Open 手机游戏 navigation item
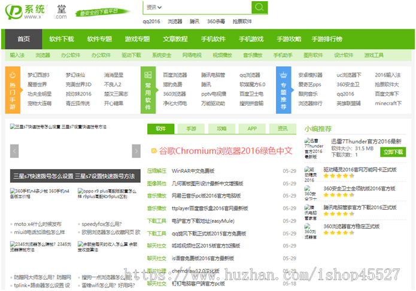 (x=251, y=39)
